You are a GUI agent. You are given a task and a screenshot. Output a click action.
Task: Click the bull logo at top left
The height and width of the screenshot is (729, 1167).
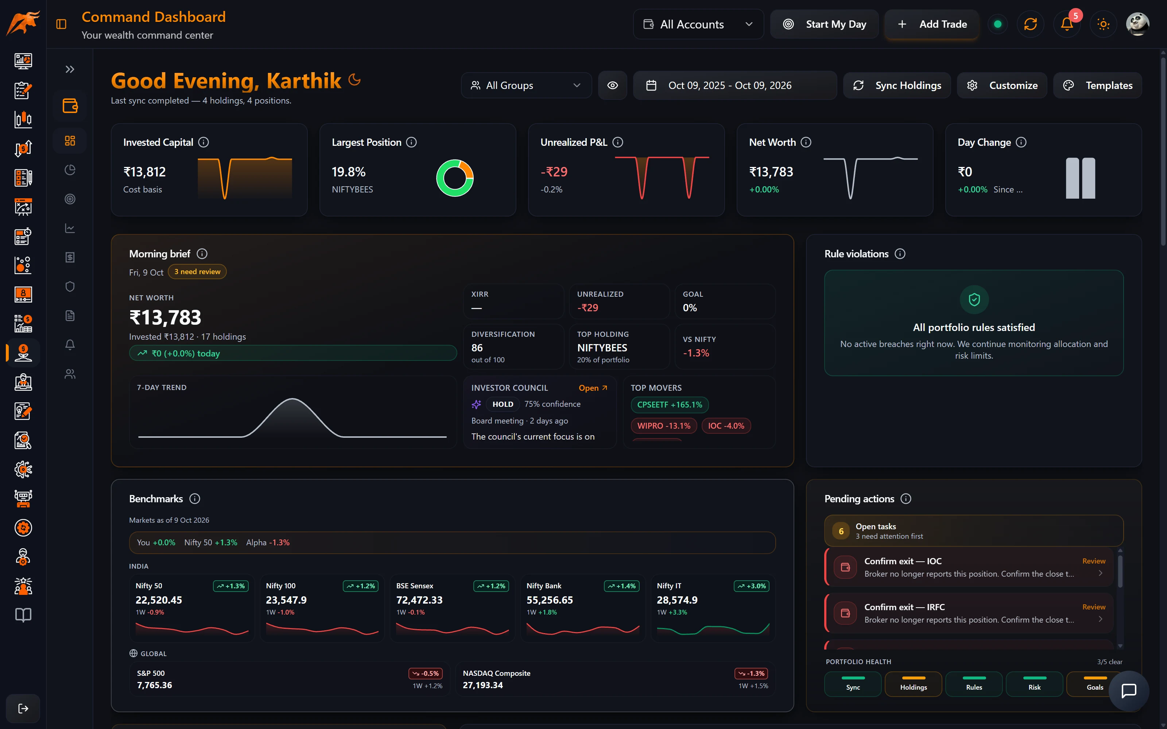[23, 24]
